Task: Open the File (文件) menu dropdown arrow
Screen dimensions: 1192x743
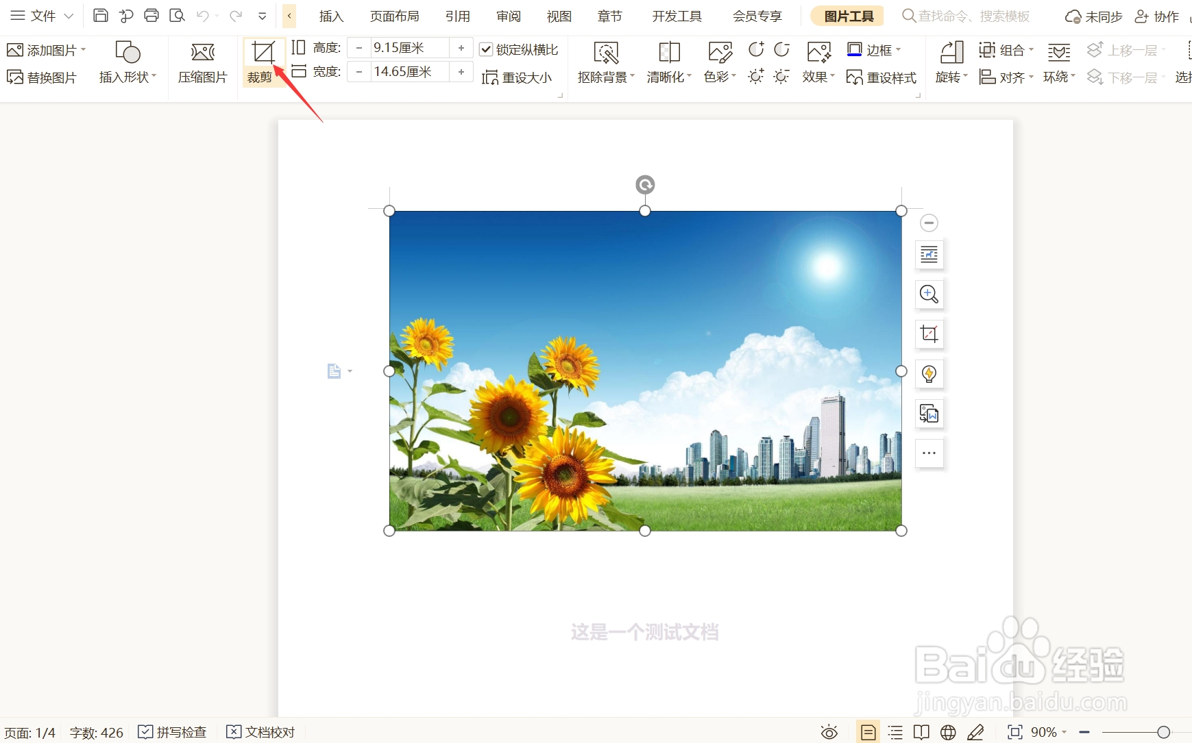Action: [69, 16]
